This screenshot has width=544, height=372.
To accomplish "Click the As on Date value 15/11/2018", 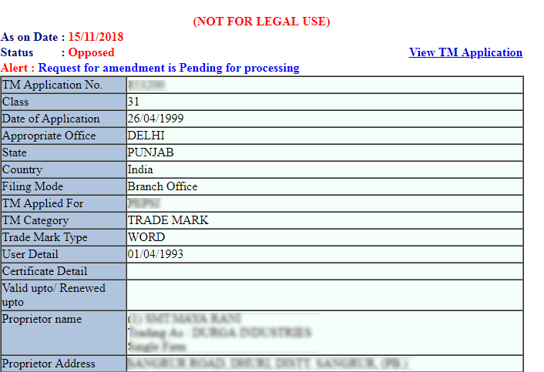I will [96, 37].
